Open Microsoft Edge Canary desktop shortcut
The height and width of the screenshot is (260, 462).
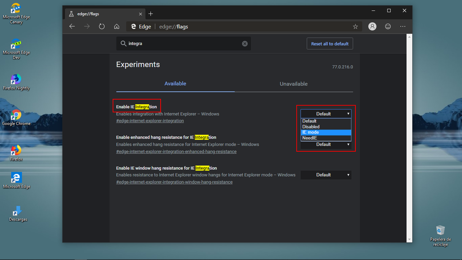point(16,14)
